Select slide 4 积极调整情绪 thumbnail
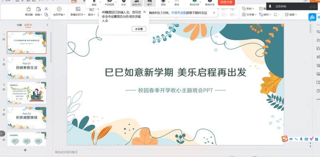 pos(27,118)
